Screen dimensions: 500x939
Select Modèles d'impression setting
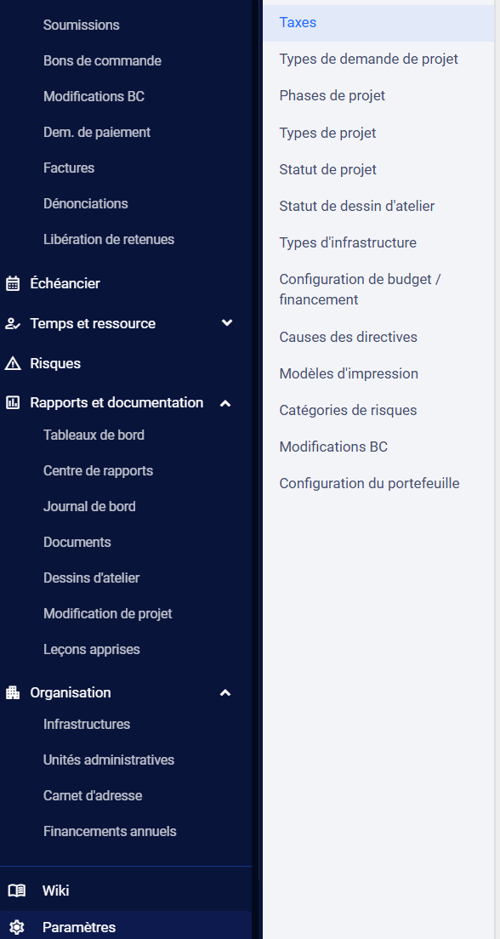click(x=349, y=373)
